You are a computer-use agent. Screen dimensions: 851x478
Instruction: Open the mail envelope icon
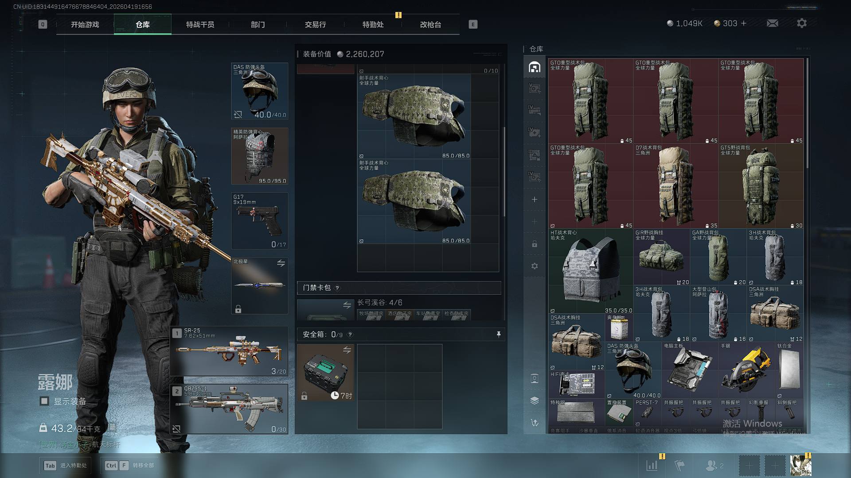tap(772, 23)
